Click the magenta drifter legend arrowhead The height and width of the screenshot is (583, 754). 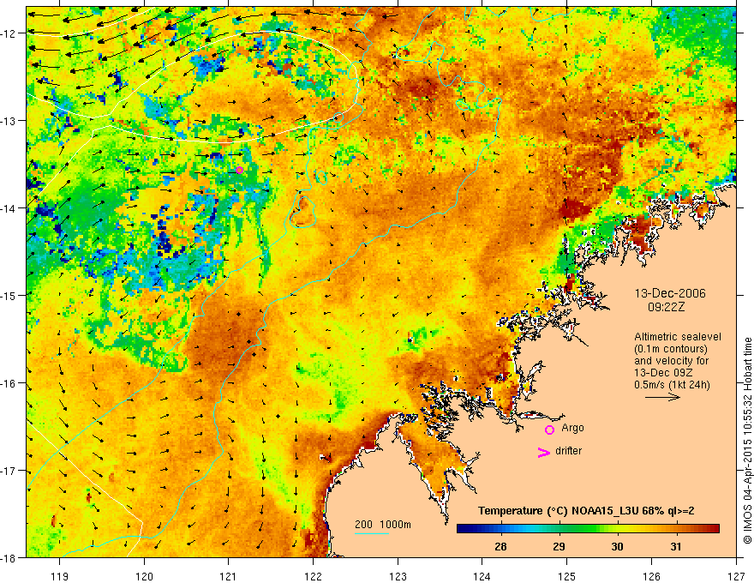[x=543, y=452]
